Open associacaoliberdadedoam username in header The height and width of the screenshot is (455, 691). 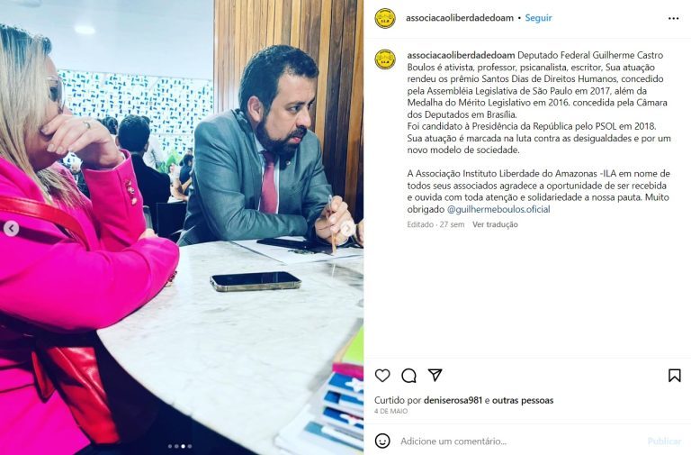(459, 18)
